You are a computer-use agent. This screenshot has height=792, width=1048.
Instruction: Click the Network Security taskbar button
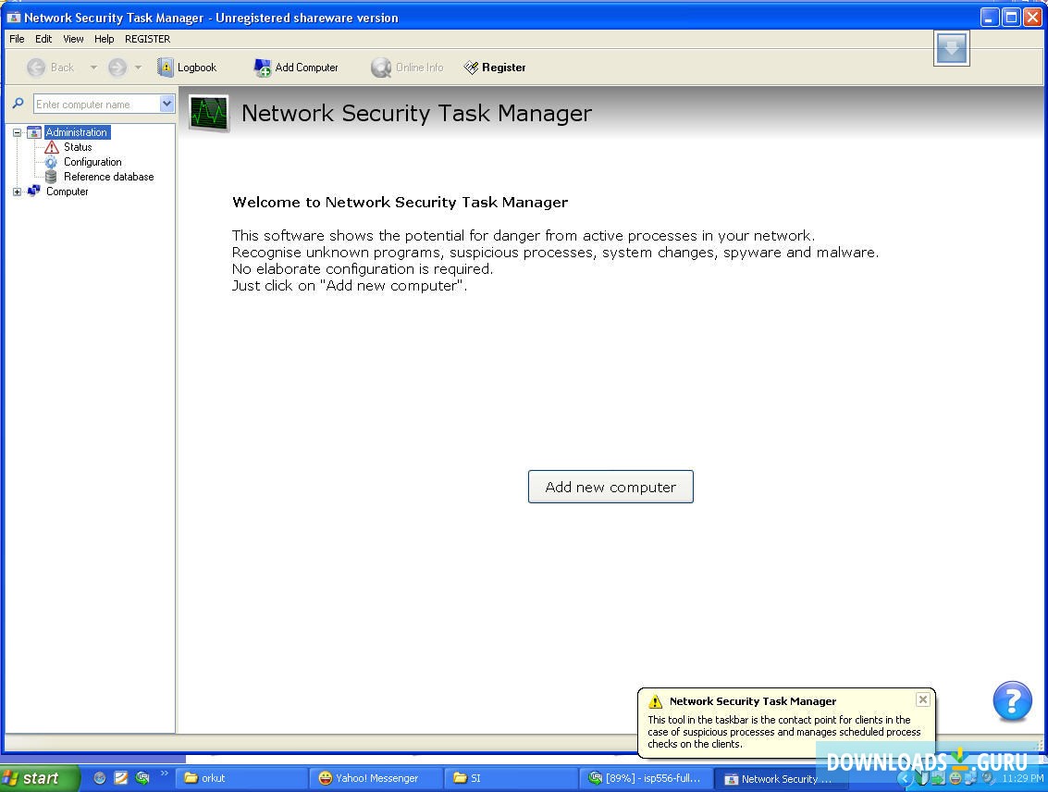pos(781,779)
